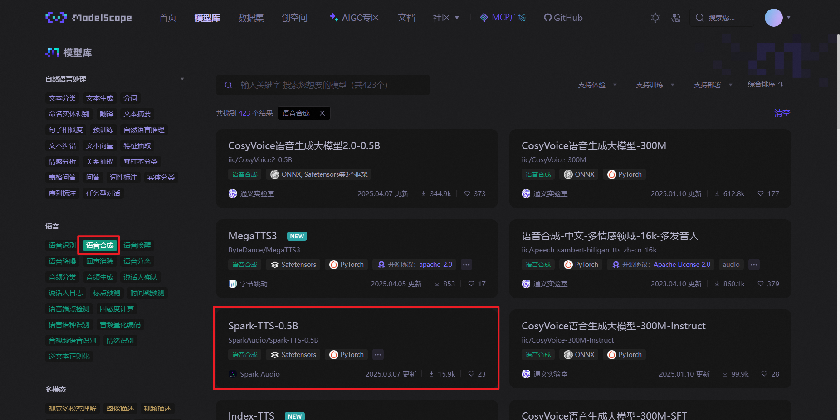Viewport: 840px width, 420px height.
Task: Open more tags on 多情感领域-16k card
Action: click(754, 265)
